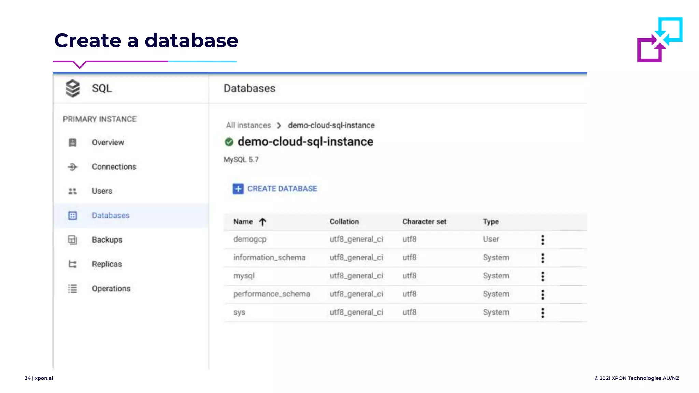Expand options menu for mysql database

pos(543,276)
